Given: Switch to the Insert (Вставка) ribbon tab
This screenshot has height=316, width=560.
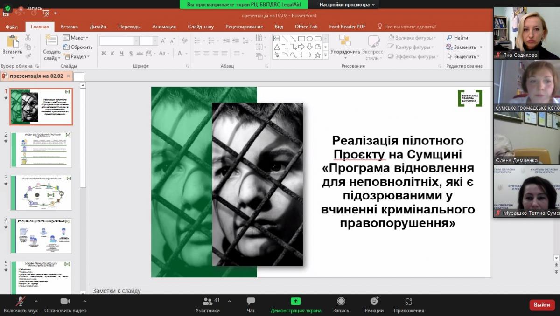Looking at the screenshot, I should click(69, 27).
